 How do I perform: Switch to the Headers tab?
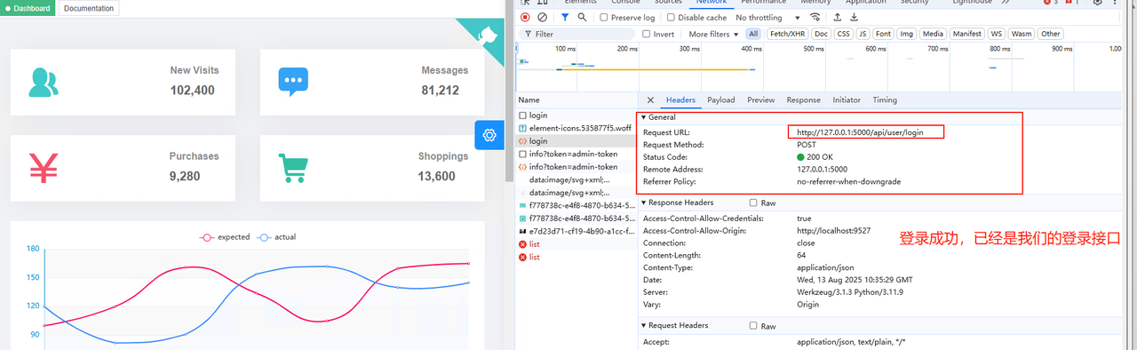680,100
